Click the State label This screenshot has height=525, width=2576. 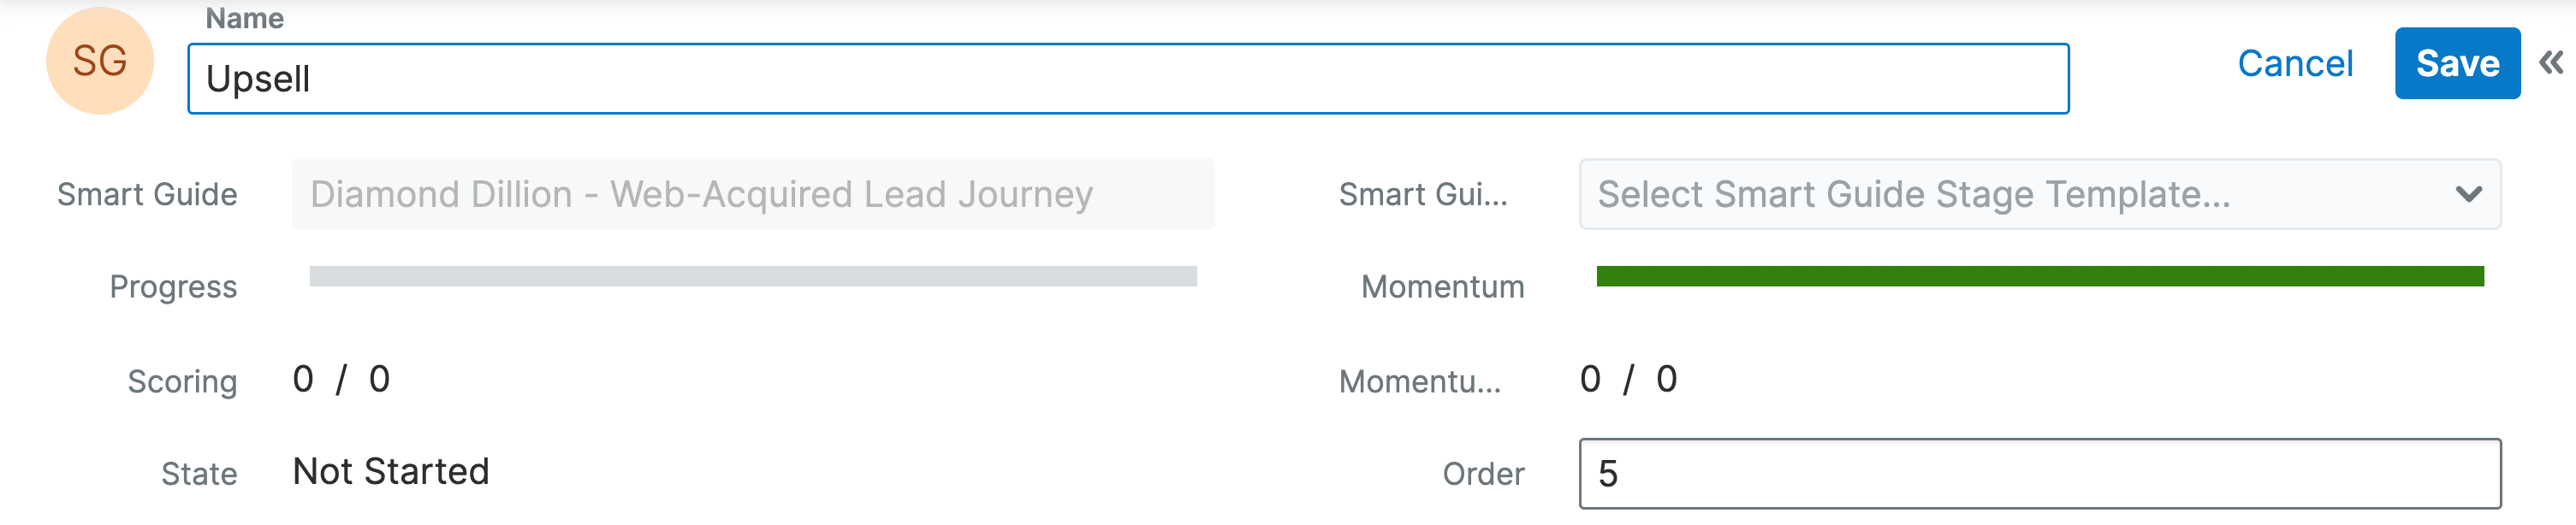(x=199, y=474)
